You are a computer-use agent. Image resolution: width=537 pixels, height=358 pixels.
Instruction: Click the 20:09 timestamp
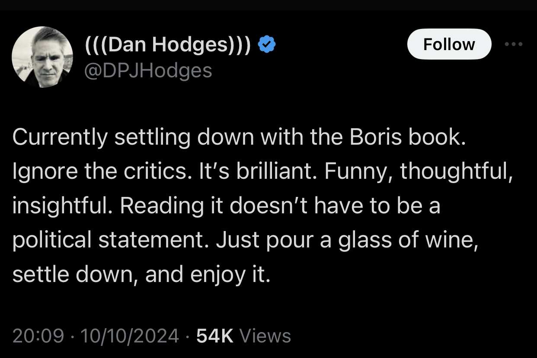[38, 336]
